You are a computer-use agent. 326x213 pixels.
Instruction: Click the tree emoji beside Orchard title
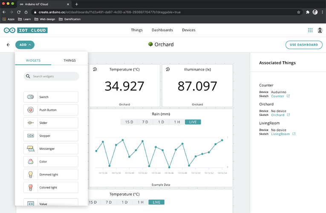tap(150, 44)
